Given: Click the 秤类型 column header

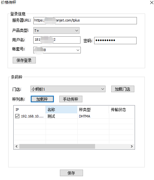Looking at the screenshot, I should click(93, 110).
